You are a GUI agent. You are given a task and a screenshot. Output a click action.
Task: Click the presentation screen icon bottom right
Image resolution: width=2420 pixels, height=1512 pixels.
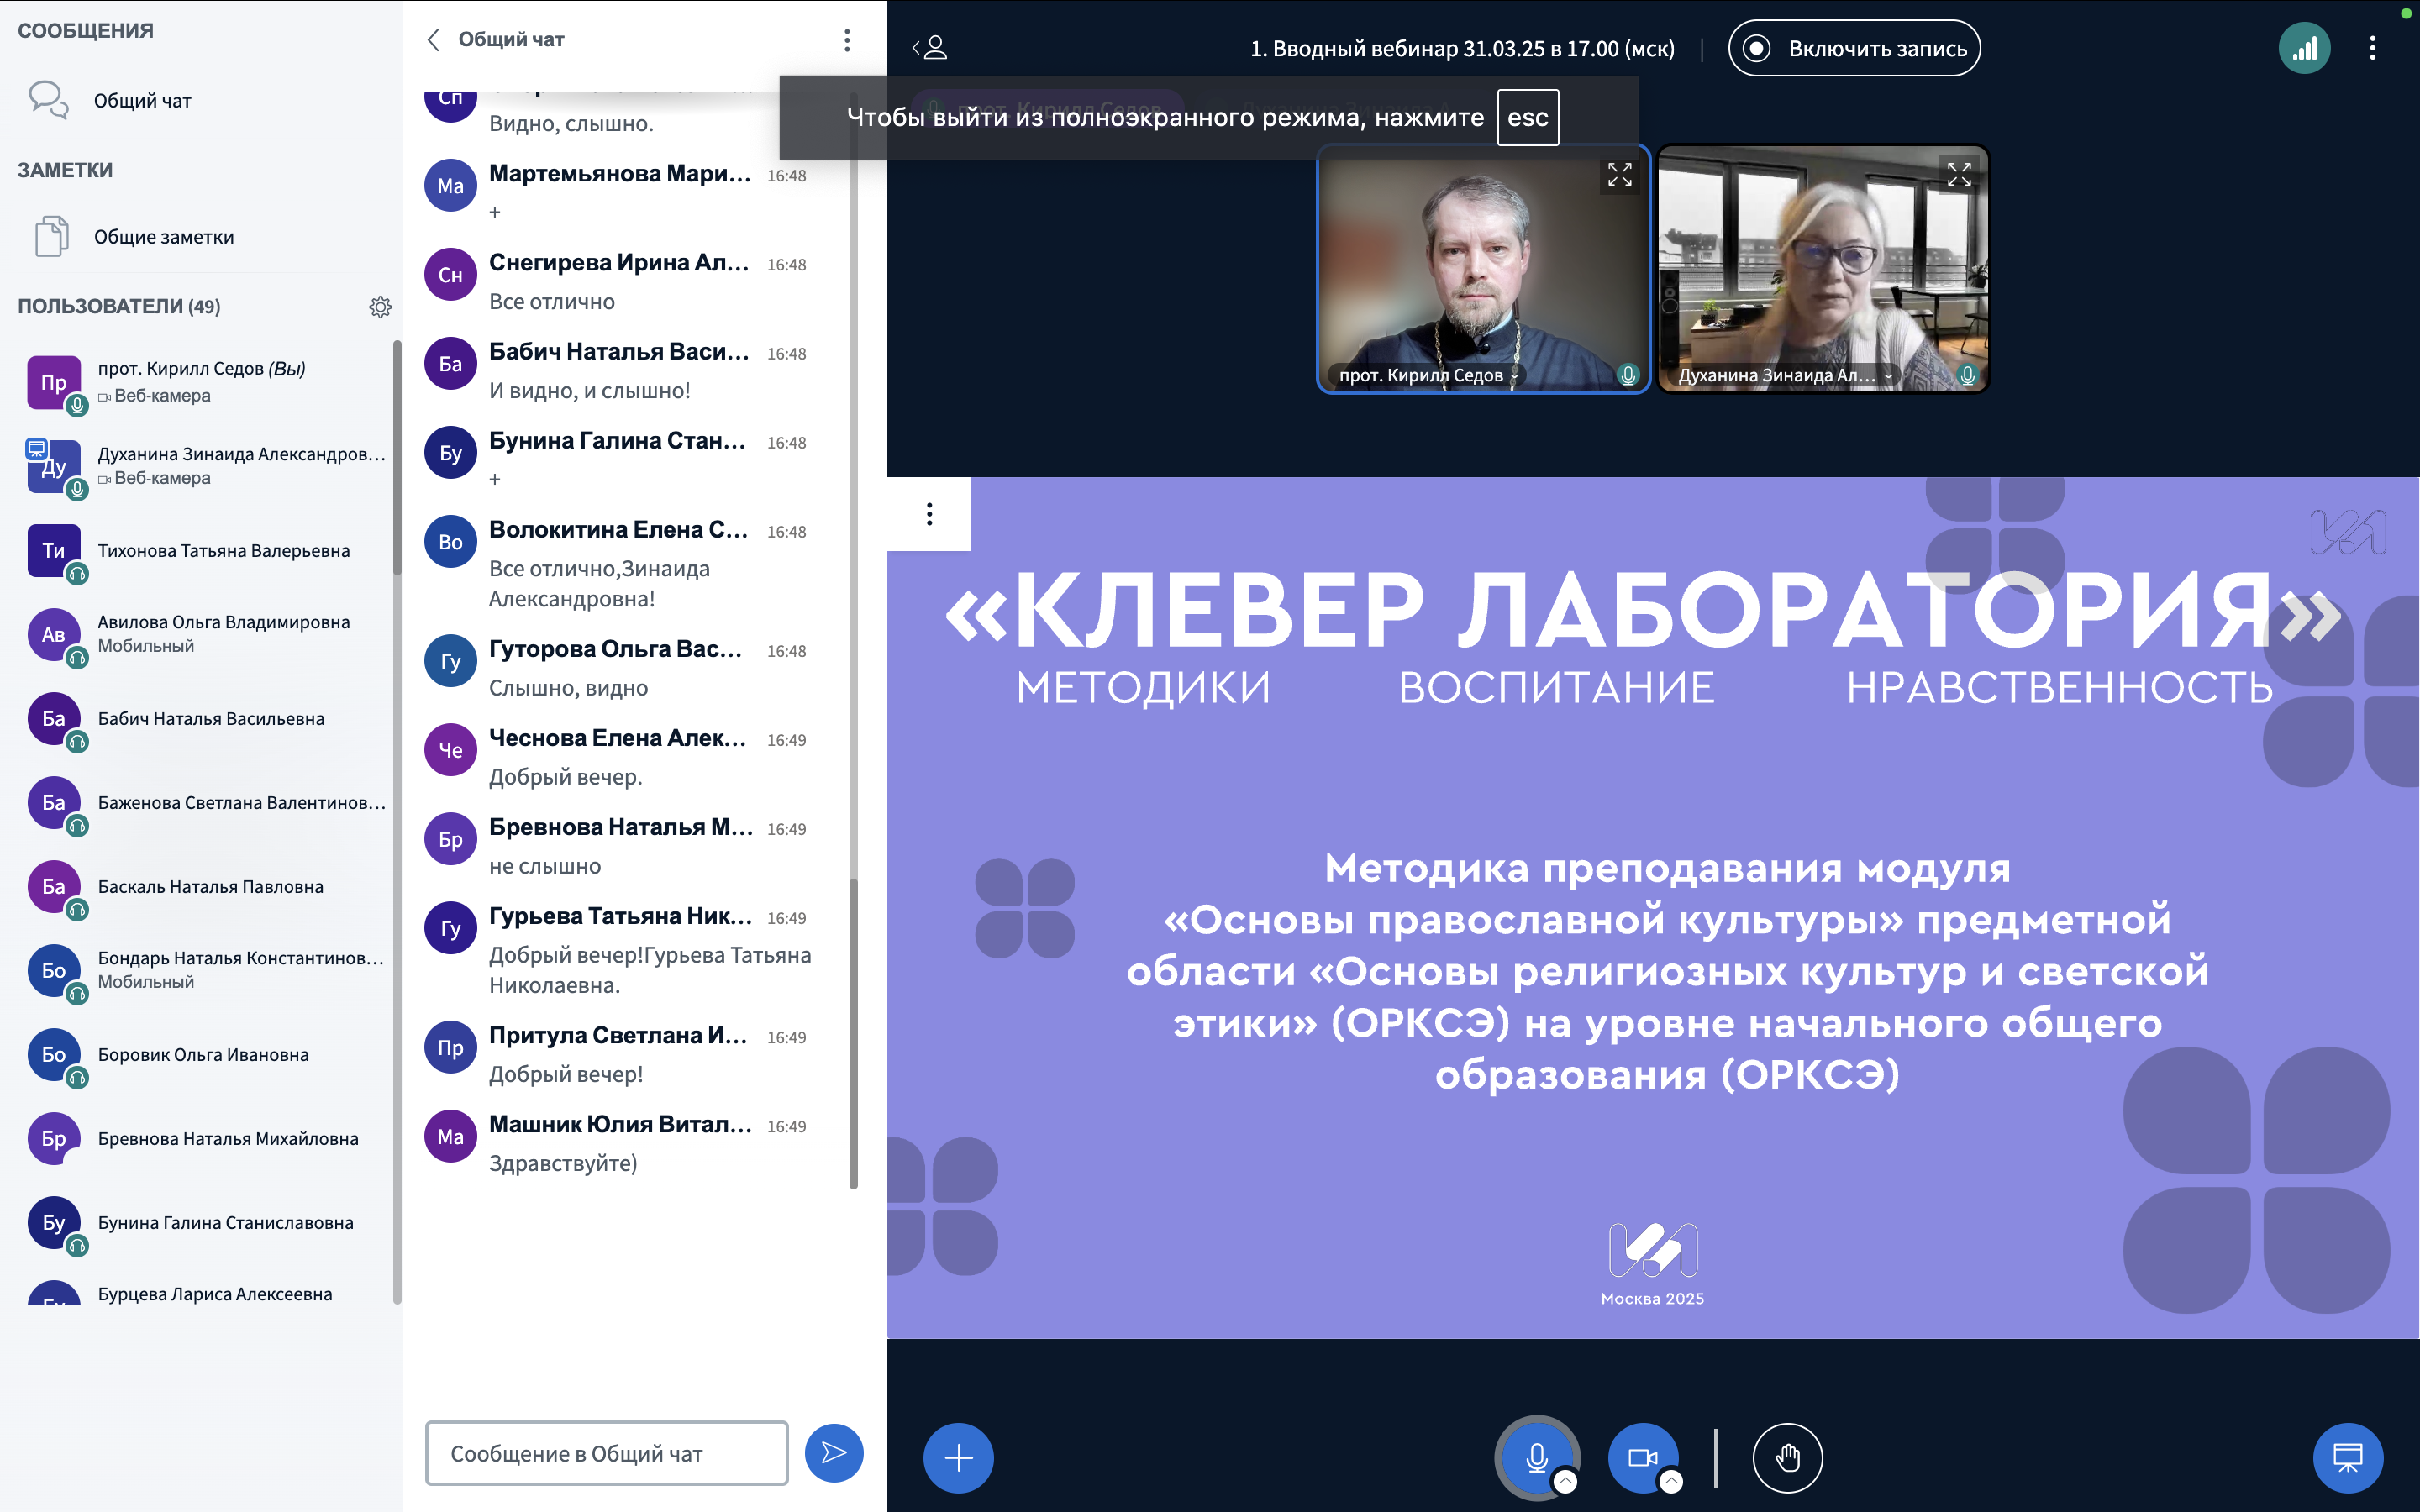click(2347, 1457)
